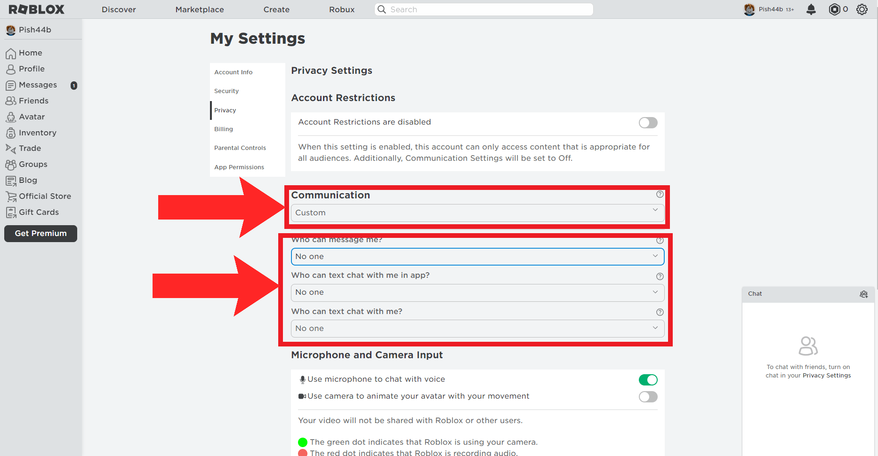Open the Groups sidebar link
The height and width of the screenshot is (456, 878).
33,165
